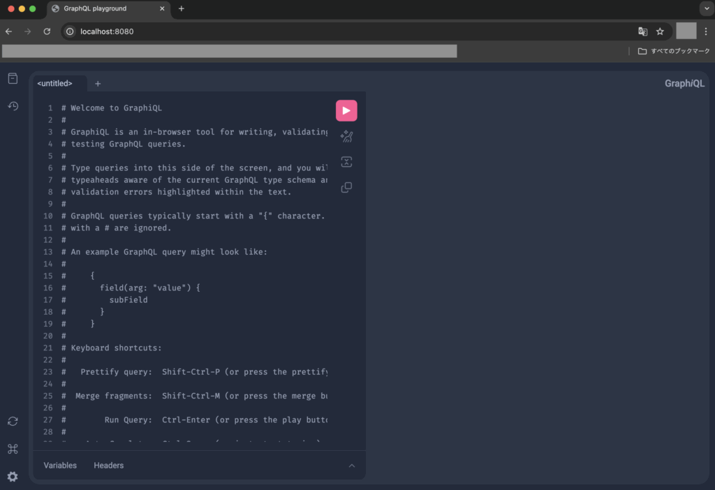The image size is (715, 490).
Task: Open the Documentation Explorer sidebar icon
Action: click(x=13, y=78)
